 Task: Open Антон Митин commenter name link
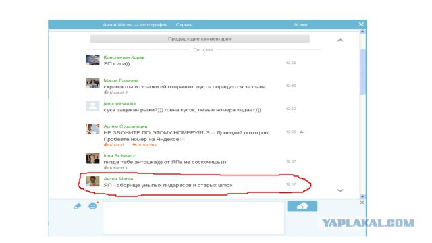pyautogui.click(x=118, y=179)
